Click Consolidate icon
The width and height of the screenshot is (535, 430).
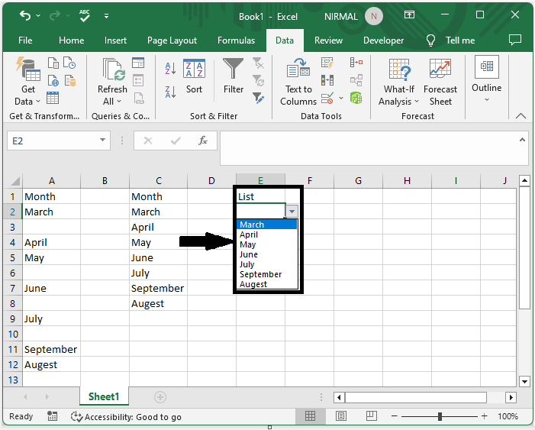click(x=356, y=63)
